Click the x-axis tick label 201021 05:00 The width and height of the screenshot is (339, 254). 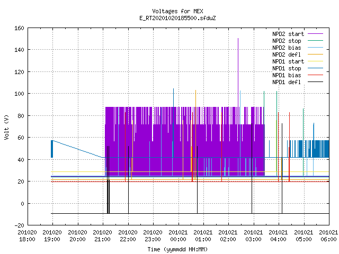(x=304, y=236)
